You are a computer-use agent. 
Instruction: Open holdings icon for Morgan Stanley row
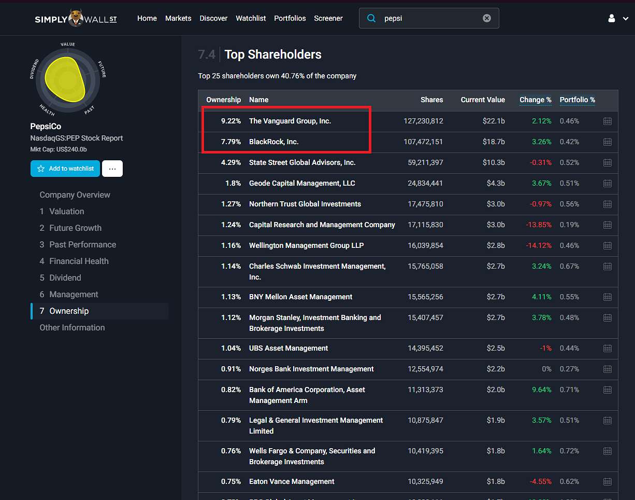pos(608,317)
